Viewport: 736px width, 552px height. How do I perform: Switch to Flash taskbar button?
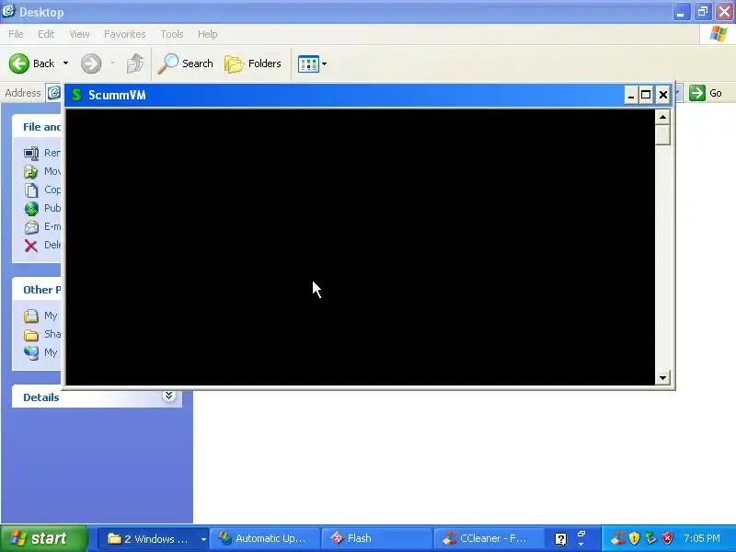[x=377, y=538]
